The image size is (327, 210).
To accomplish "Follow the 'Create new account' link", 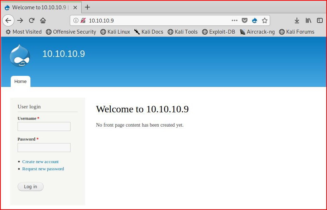I will tap(40, 162).
